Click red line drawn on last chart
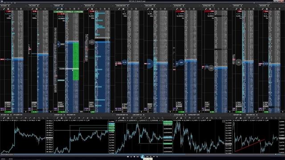285x160 pixels. tap(249, 145)
